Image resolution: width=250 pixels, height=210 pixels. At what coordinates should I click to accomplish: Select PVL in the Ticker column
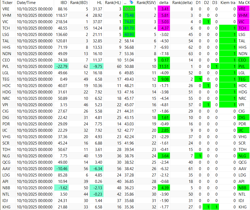[6, 66]
